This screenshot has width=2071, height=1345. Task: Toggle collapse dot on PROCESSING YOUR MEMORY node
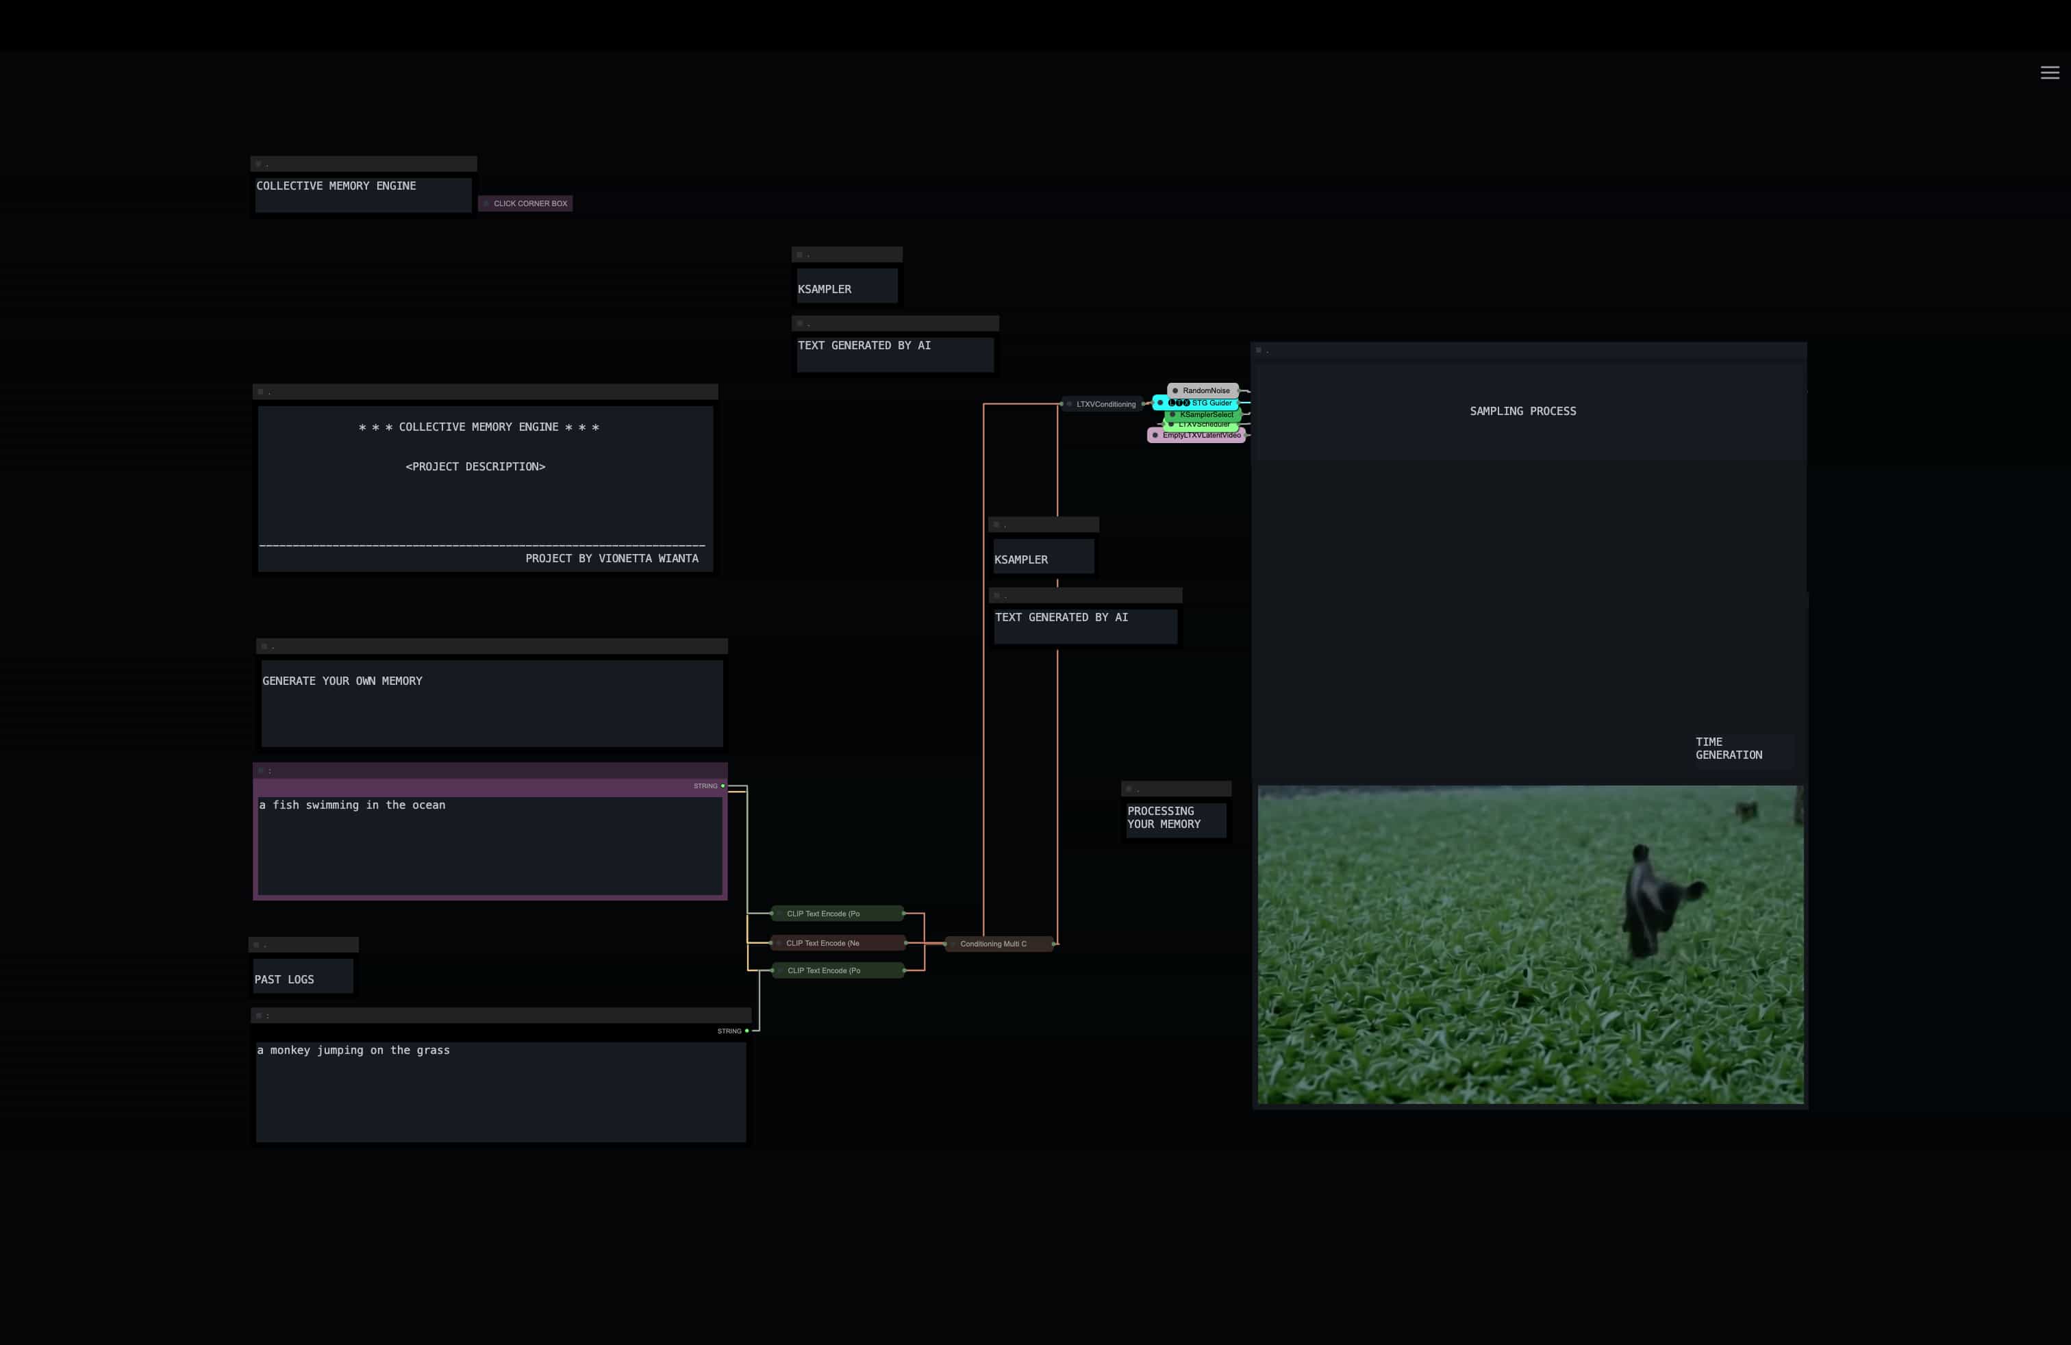click(x=1129, y=789)
